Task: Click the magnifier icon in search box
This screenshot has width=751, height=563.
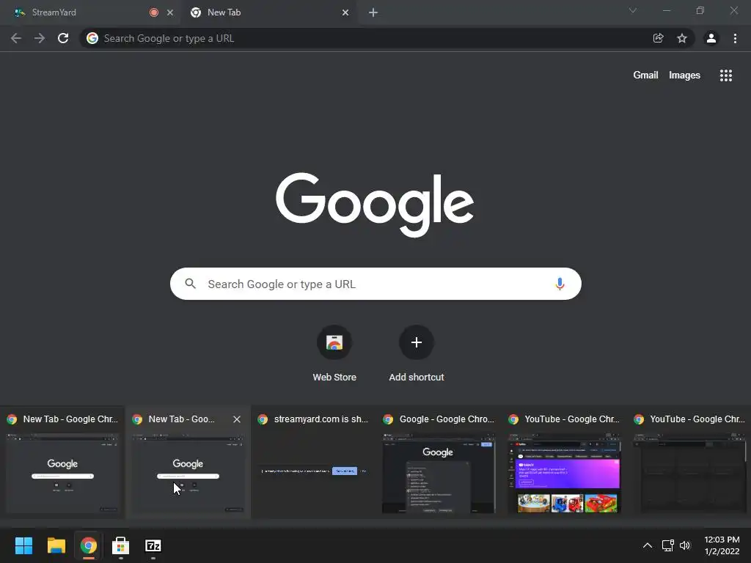Action: click(x=190, y=284)
